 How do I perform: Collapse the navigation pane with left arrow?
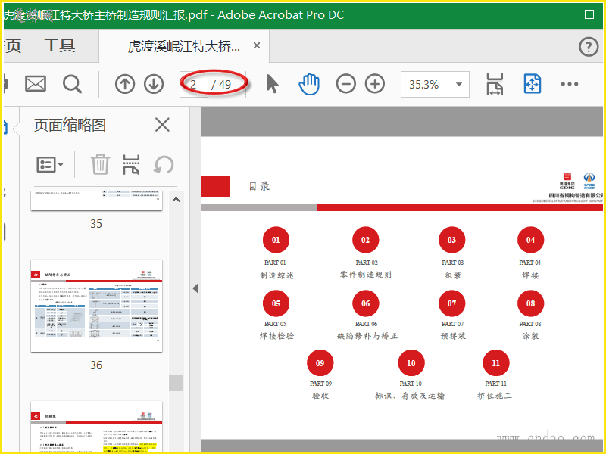coord(195,288)
